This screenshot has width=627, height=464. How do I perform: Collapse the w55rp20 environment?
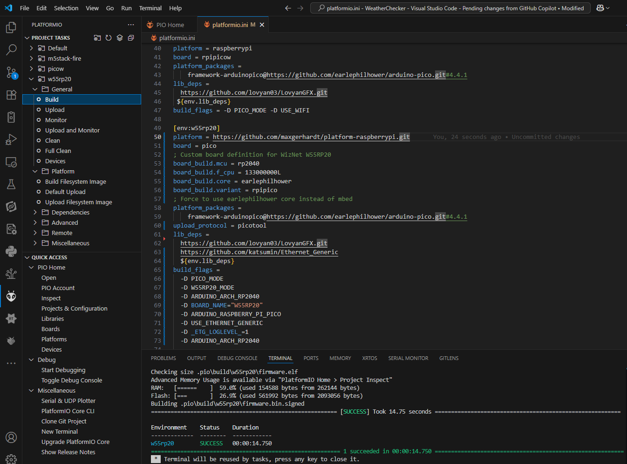tap(31, 79)
